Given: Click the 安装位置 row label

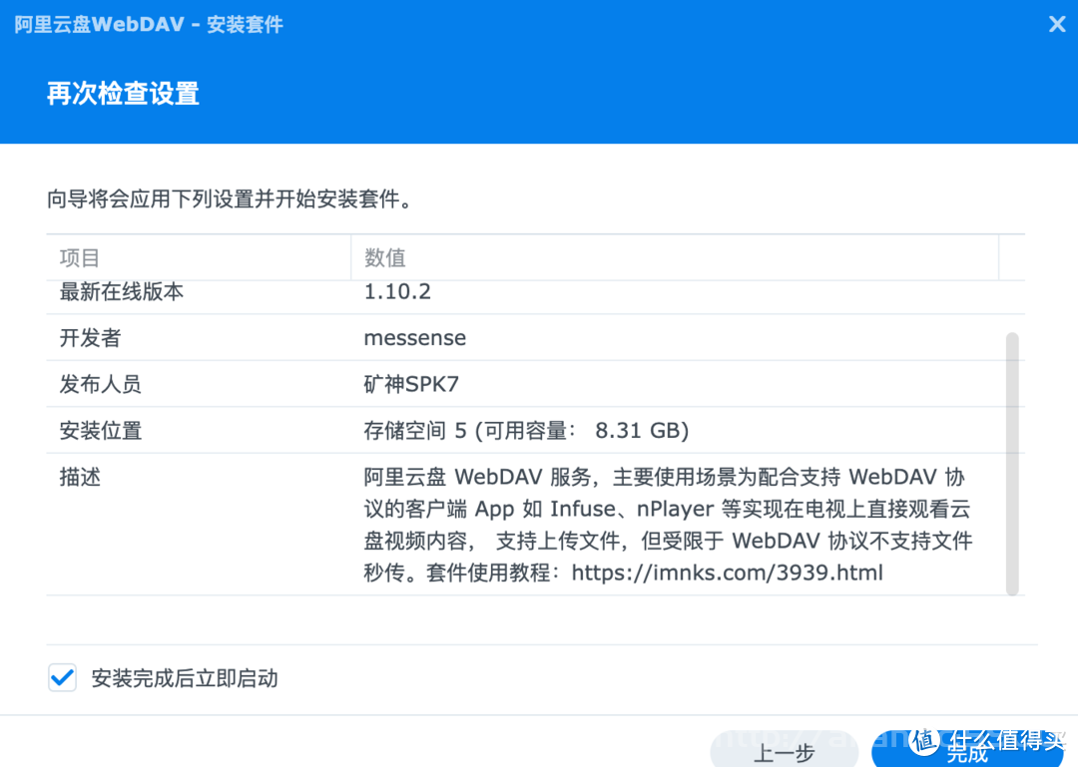Looking at the screenshot, I should pos(101,430).
